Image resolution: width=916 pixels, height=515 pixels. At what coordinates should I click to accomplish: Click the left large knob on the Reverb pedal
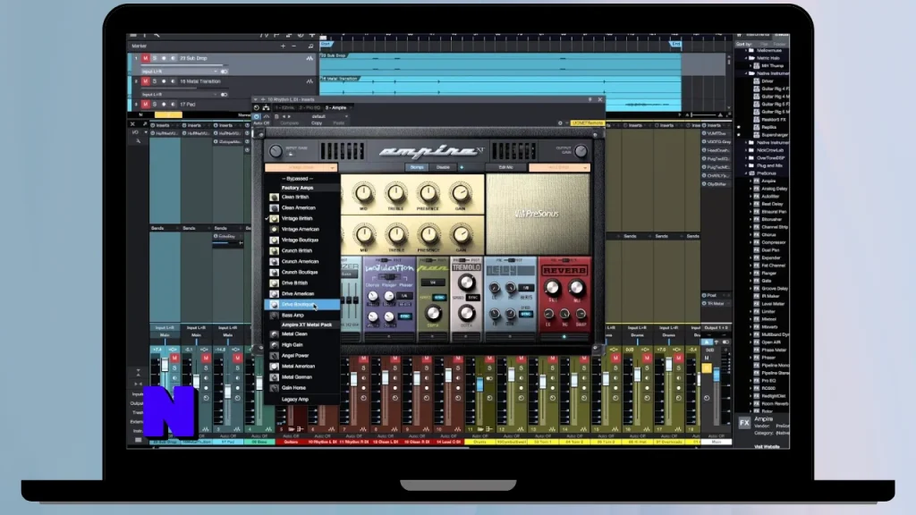(551, 288)
